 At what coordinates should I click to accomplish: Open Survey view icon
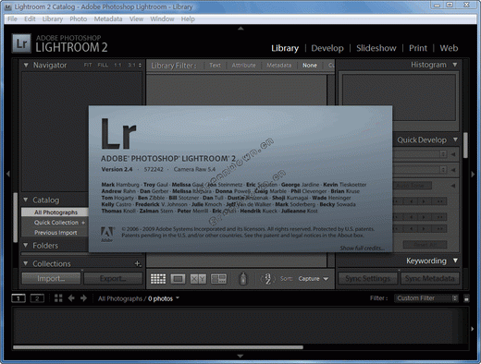click(x=218, y=279)
